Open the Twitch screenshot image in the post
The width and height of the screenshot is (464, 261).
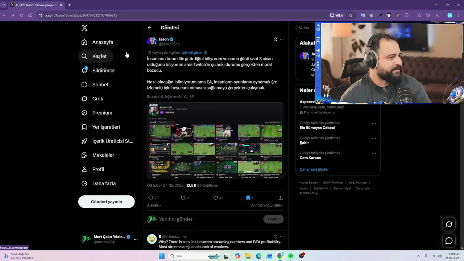[216, 141]
